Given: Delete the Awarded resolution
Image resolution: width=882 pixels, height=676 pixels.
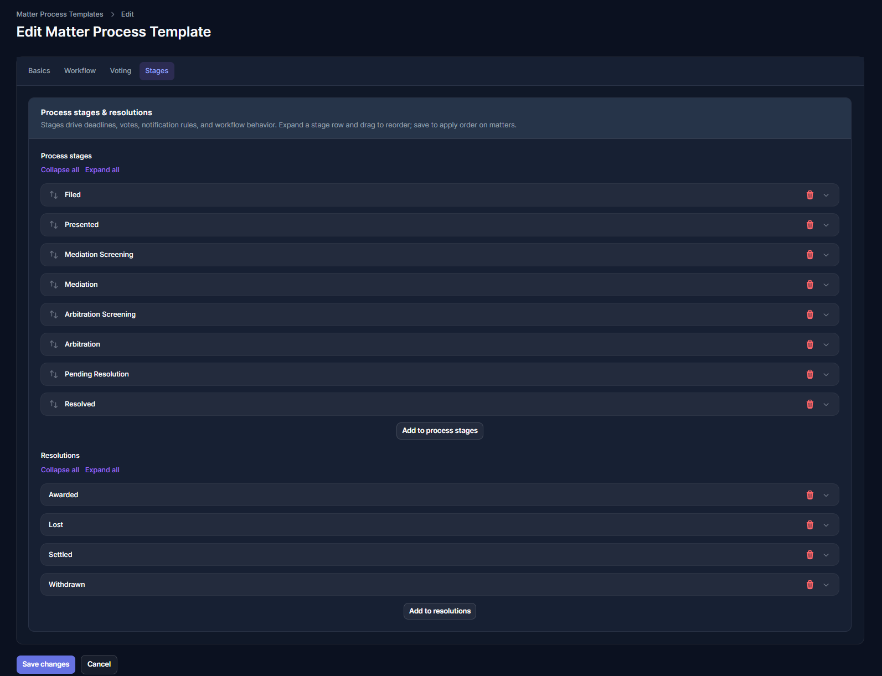Looking at the screenshot, I should 810,495.
